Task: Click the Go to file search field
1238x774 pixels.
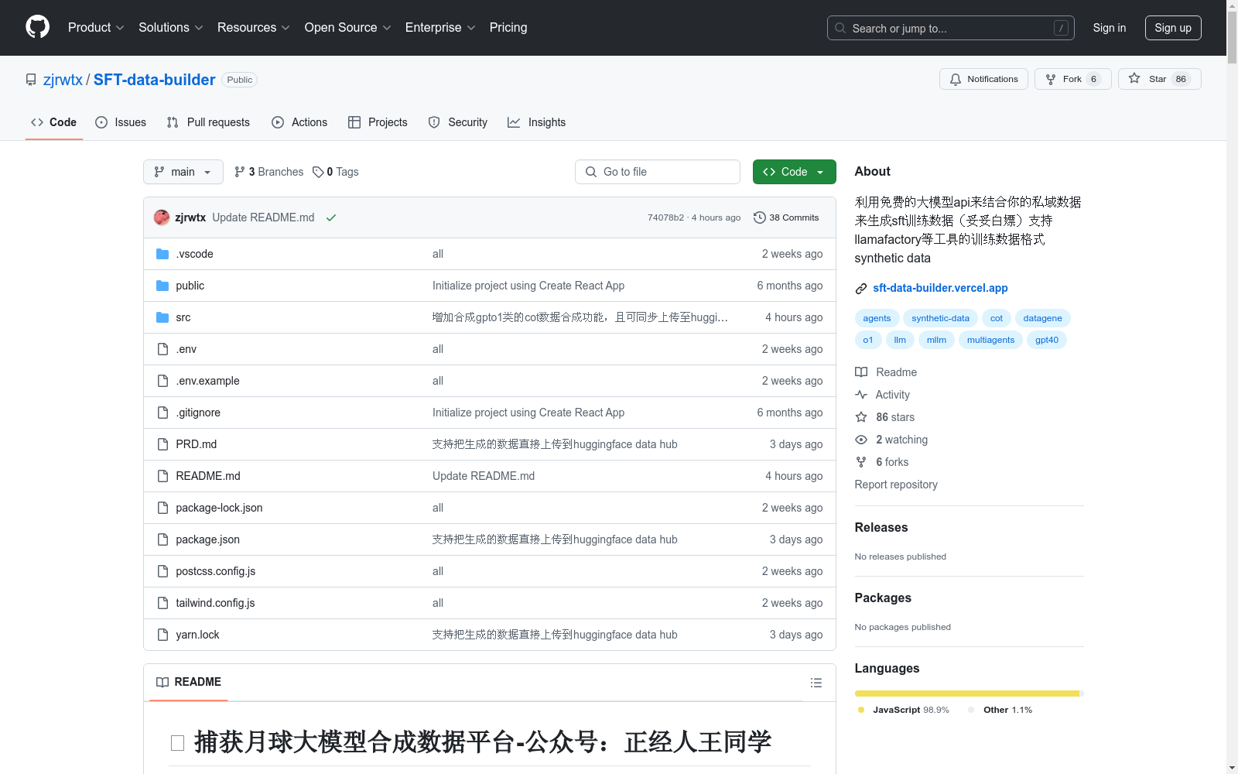Action: (658, 172)
